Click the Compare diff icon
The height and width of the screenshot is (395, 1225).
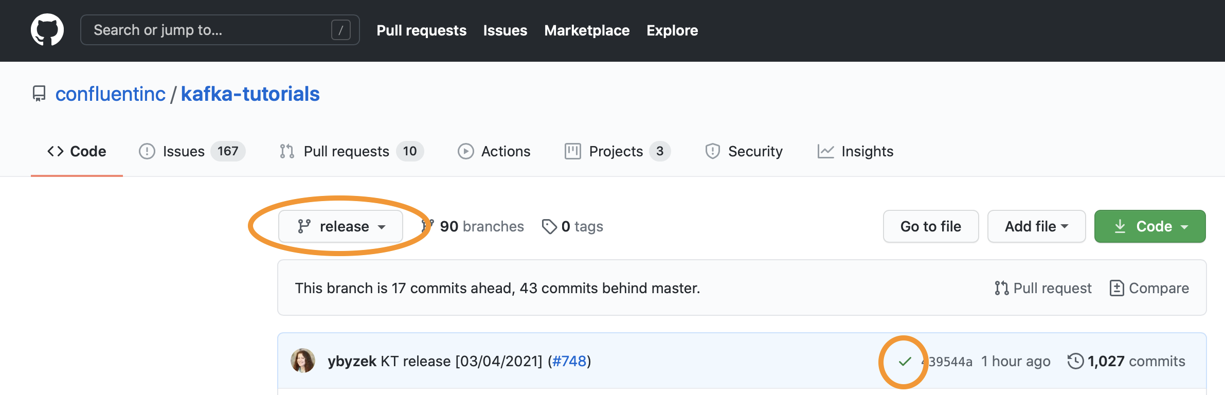pyautogui.click(x=1116, y=288)
